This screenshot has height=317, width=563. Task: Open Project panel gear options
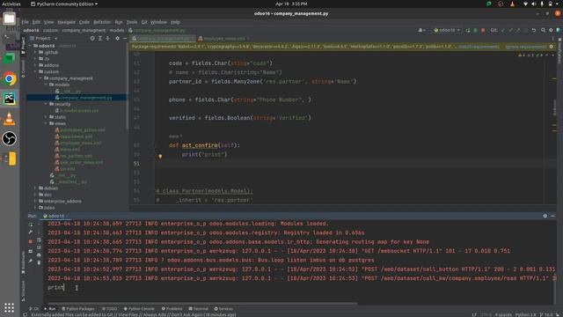pyautogui.click(x=117, y=38)
